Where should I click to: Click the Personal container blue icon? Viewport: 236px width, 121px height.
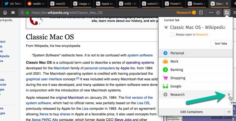[x=165, y=53]
